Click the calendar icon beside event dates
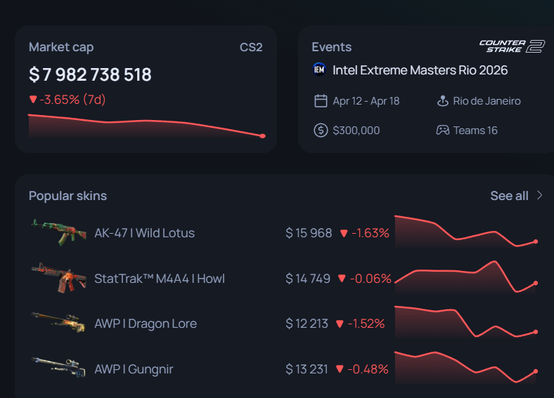The width and height of the screenshot is (554, 398). click(321, 101)
